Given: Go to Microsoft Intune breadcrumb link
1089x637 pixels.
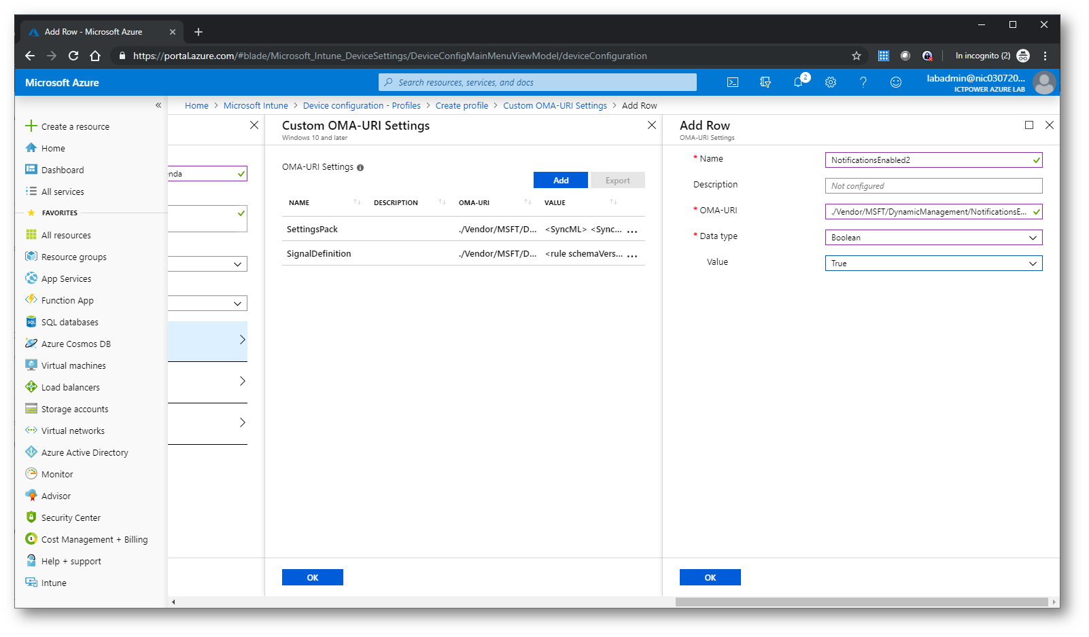Looking at the screenshot, I should 256,105.
